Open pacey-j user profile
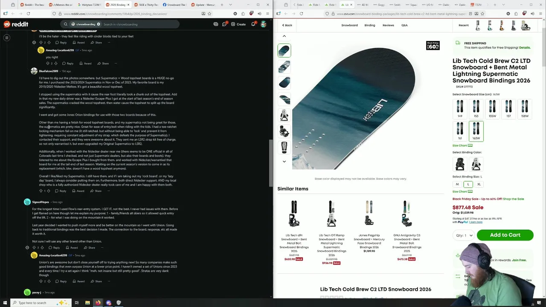The width and height of the screenshot is (546, 307). (x=37, y=293)
